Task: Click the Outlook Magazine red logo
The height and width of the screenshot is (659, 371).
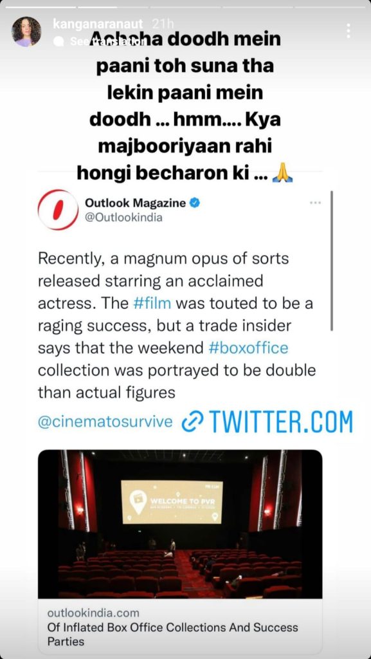Action: click(58, 209)
